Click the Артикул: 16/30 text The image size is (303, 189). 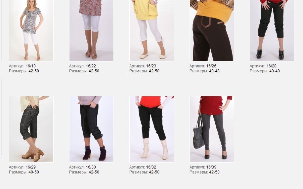[x=82, y=167]
